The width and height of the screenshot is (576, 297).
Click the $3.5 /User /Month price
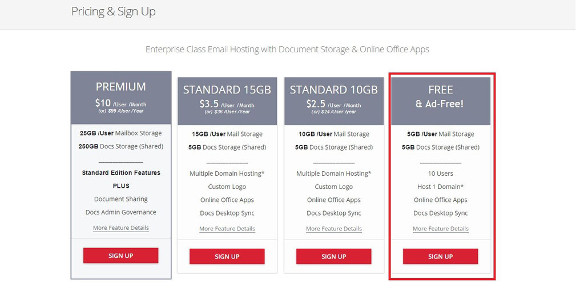[227, 104]
